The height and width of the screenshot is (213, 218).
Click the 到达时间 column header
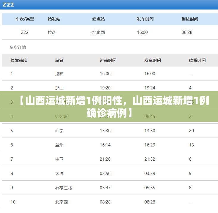[x=190, y=19]
